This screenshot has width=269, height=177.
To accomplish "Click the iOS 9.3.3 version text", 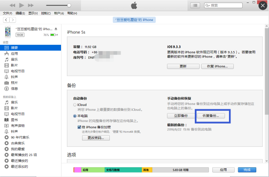I will coord(174,47).
